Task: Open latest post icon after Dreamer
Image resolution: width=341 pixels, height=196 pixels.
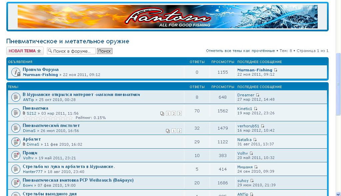Action: click(258, 95)
